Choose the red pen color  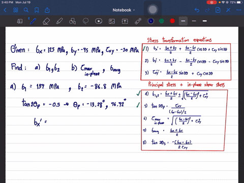point(172,21)
